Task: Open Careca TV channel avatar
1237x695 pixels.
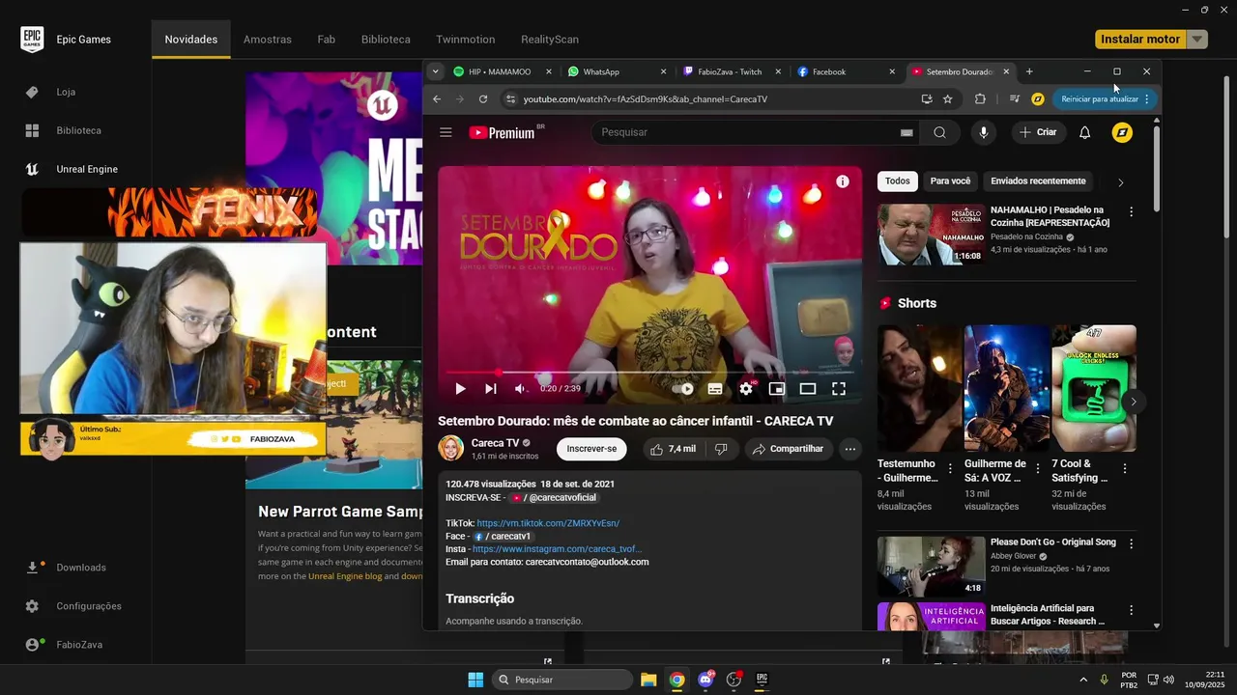Action: [451, 448]
